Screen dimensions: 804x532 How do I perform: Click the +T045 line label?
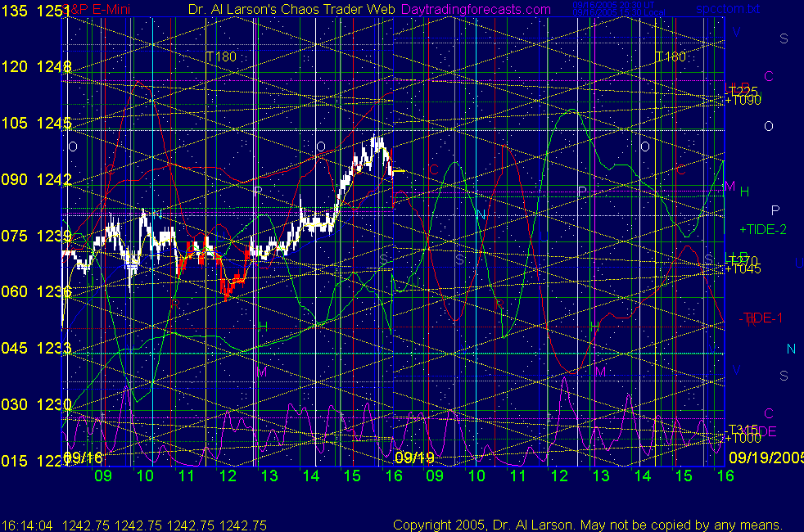(x=743, y=268)
